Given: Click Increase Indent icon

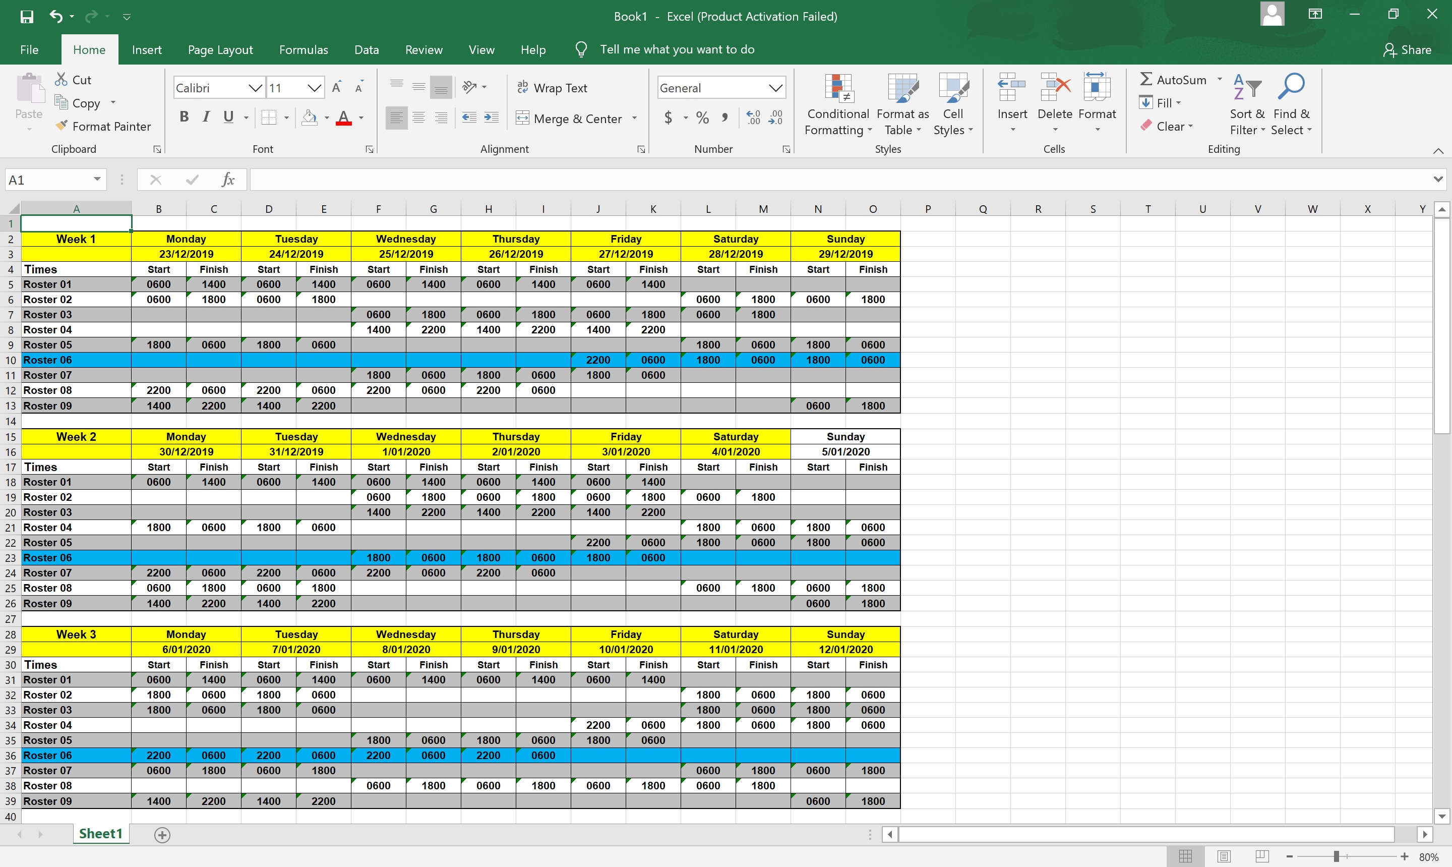Looking at the screenshot, I should (492, 118).
